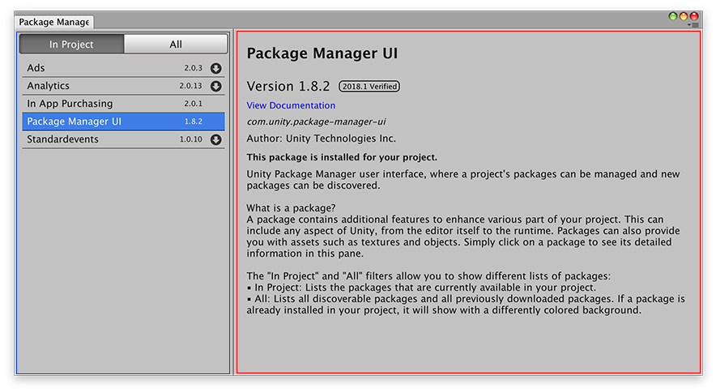Click 'This package is installed for your project.'
Viewport: 716px width, 392px height.
pyautogui.click(x=342, y=158)
